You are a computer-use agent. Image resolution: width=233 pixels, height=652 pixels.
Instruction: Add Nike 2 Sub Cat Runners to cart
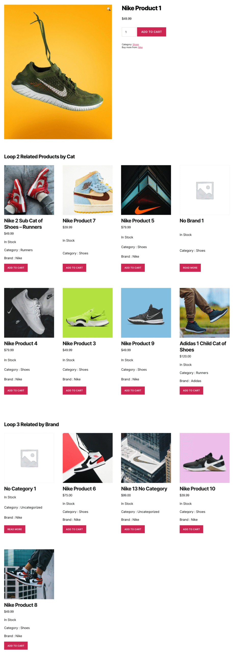[x=16, y=268]
